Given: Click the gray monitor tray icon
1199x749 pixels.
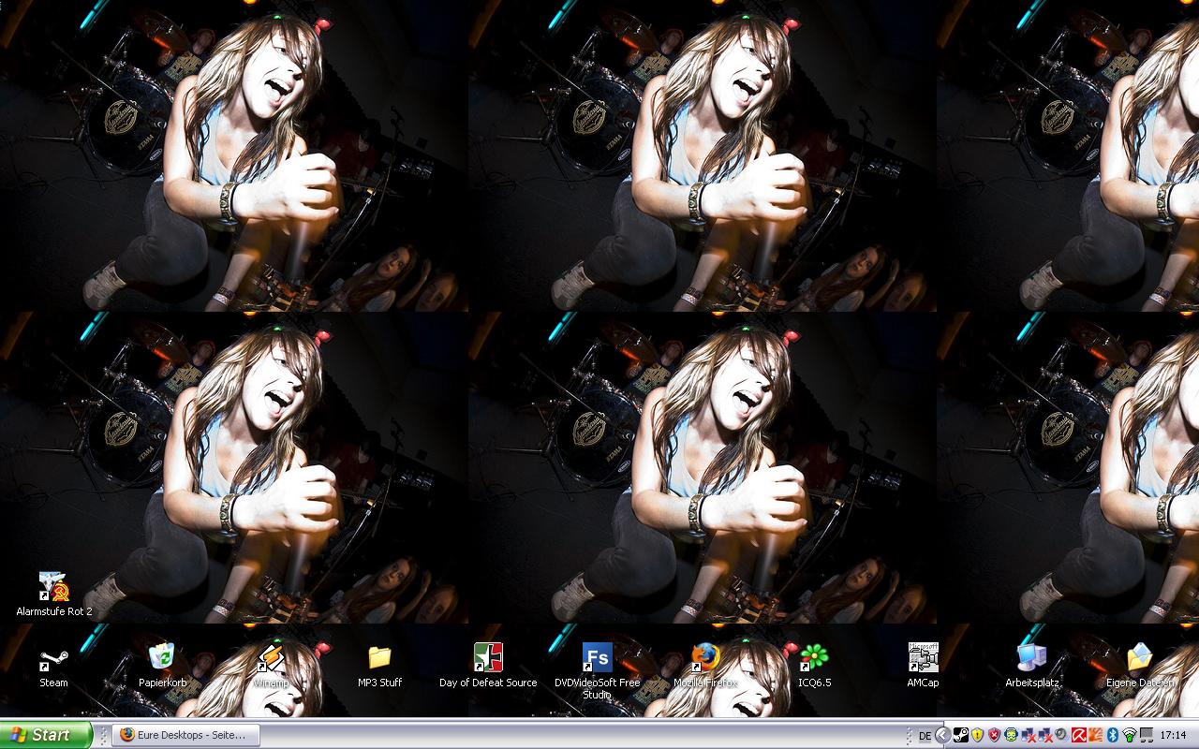Looking at the screenshot, I should (1147, 735).
